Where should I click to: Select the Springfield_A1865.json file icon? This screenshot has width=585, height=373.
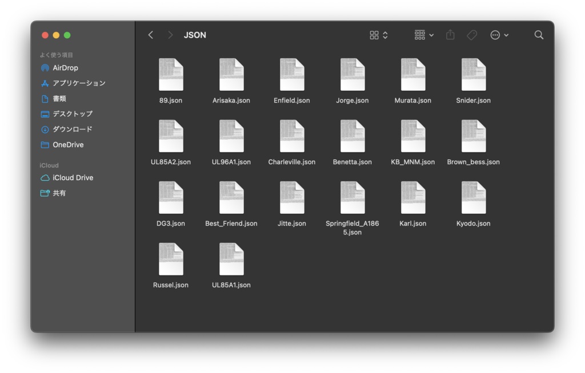352,197
